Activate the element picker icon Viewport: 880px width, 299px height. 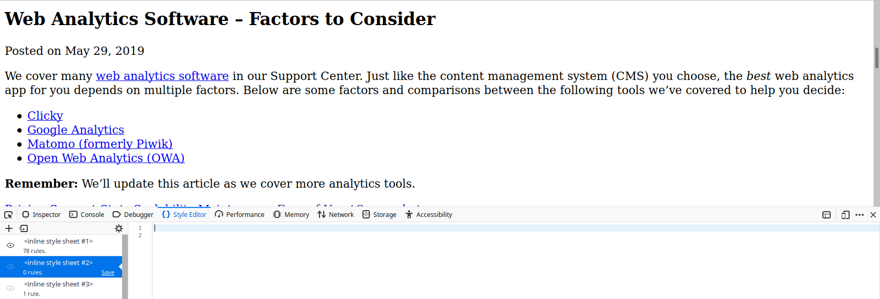click(8, 215)
